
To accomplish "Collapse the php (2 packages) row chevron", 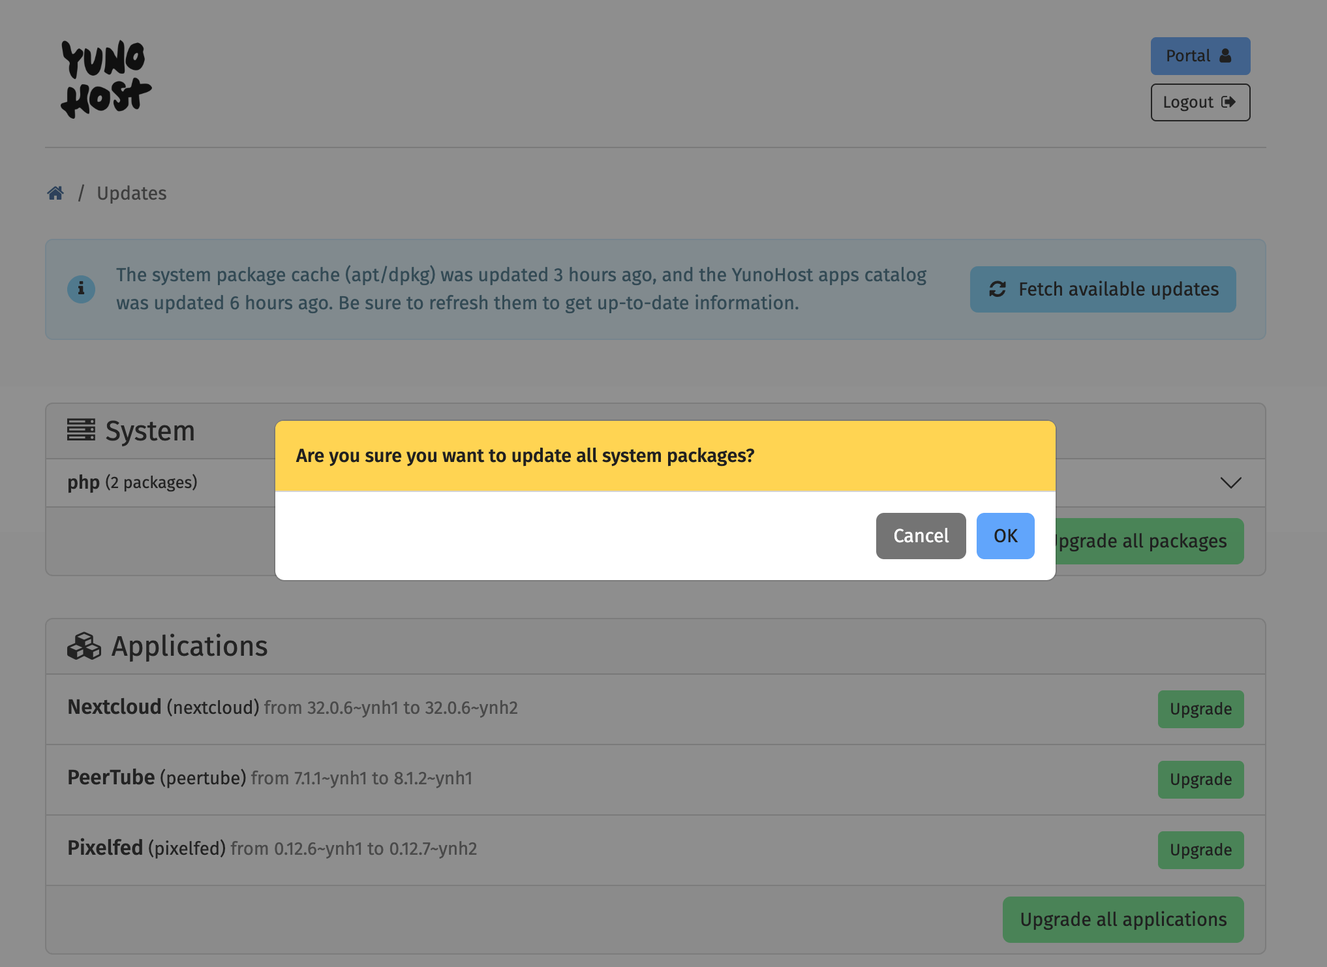I will click(1230, 483).
